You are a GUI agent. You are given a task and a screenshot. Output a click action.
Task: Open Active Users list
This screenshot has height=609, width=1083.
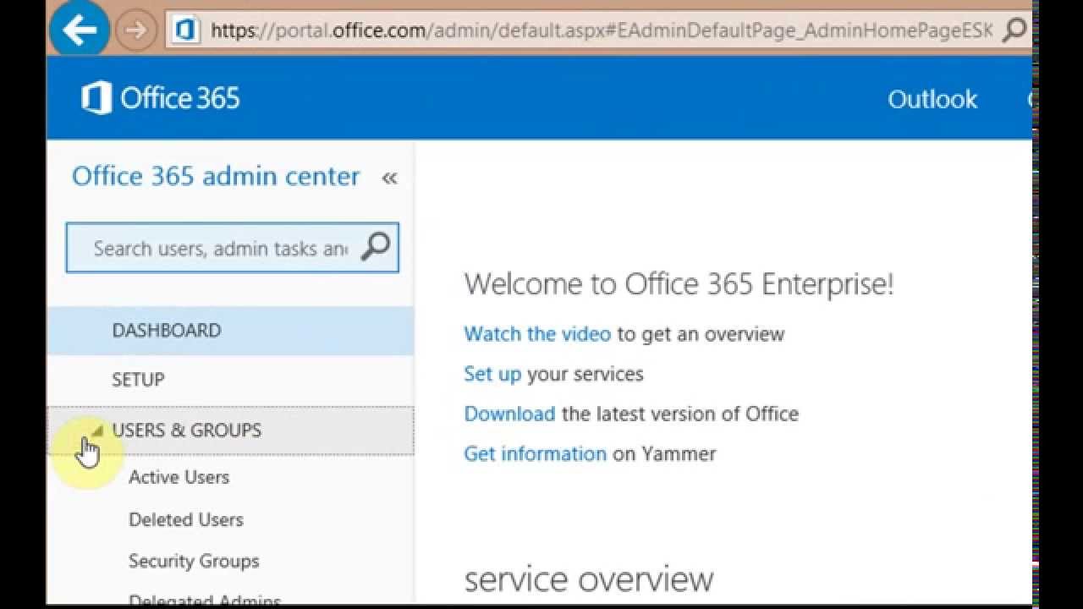tap(179, 477)
